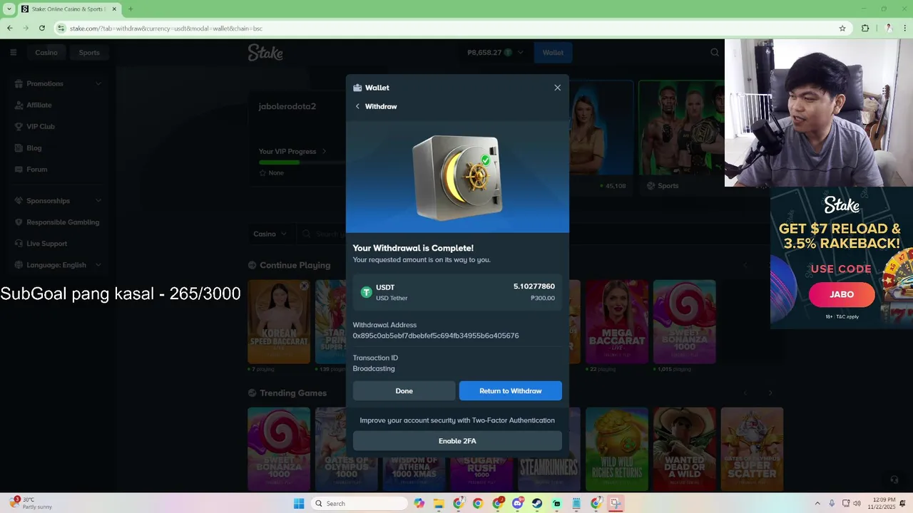913x513 pixels.
Task: Select the amount 5.10277860
Action: [x=534, y=286]
